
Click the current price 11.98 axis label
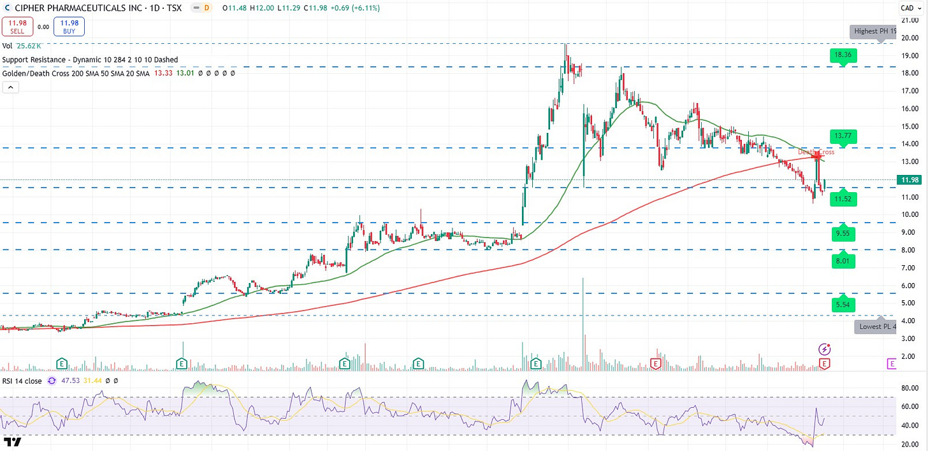909,180
